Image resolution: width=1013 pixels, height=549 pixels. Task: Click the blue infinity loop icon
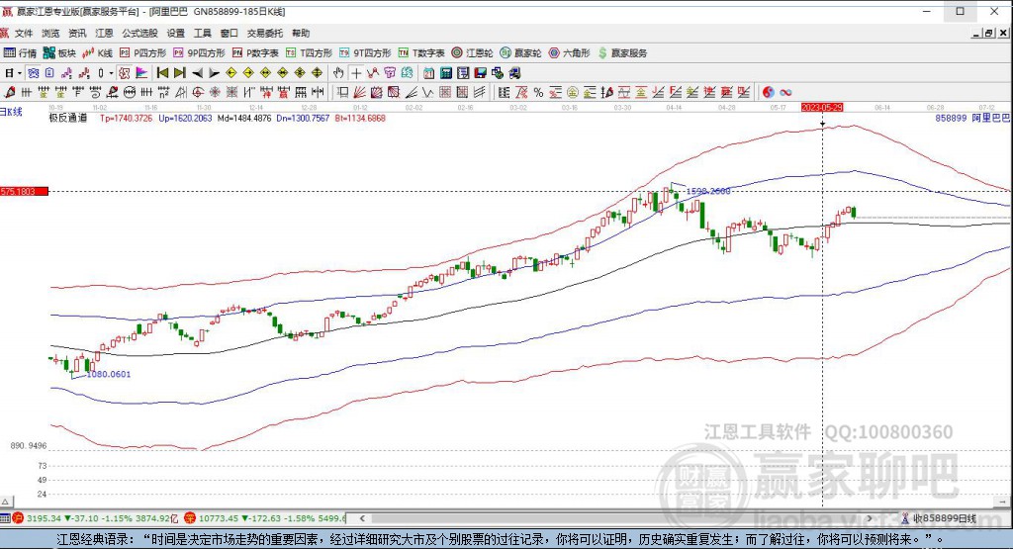[x=785, y=92]
